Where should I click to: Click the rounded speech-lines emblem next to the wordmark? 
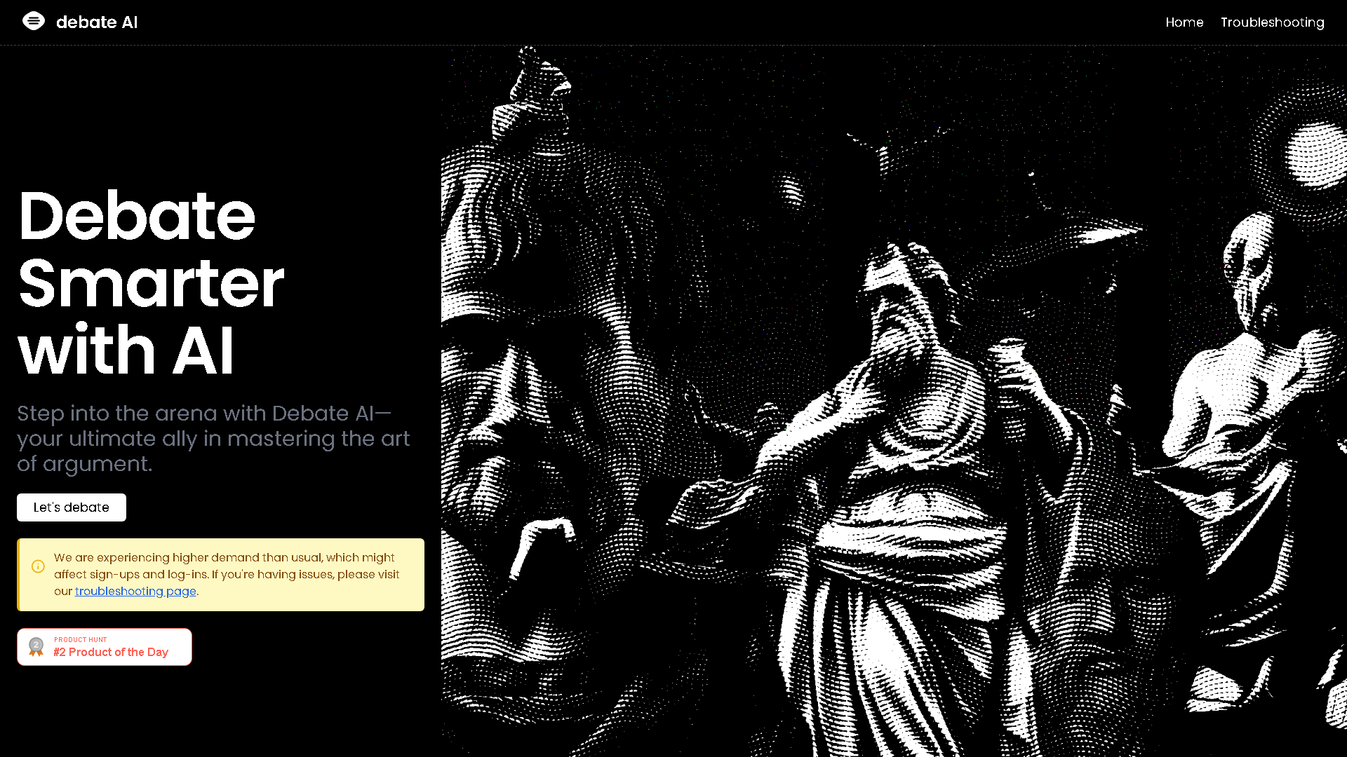(34, 22)
